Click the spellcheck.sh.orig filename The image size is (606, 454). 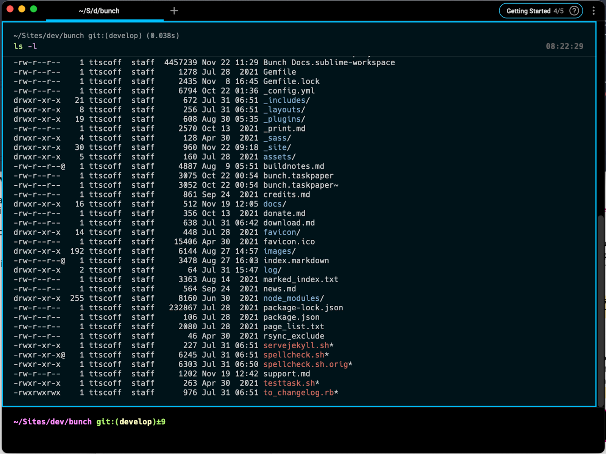(x=306, y=364)
